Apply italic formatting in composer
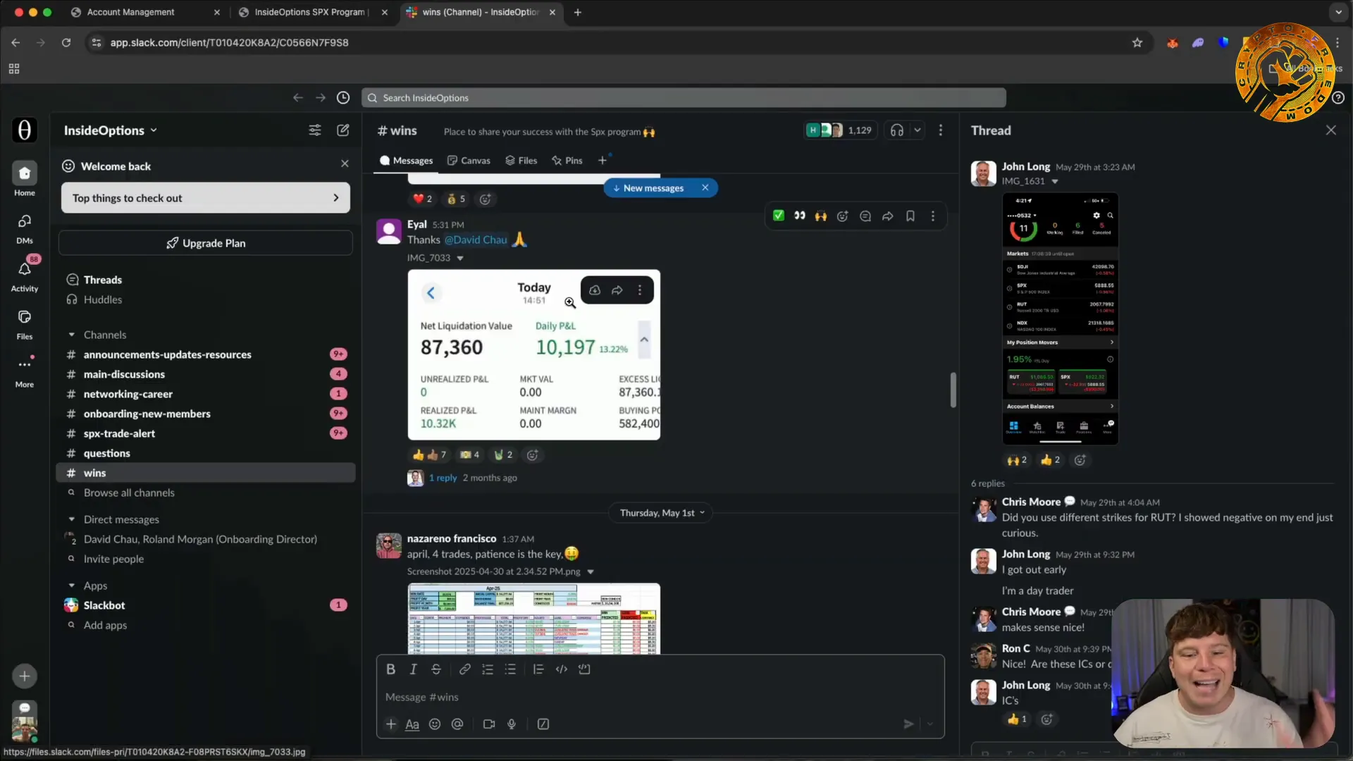 414,669
